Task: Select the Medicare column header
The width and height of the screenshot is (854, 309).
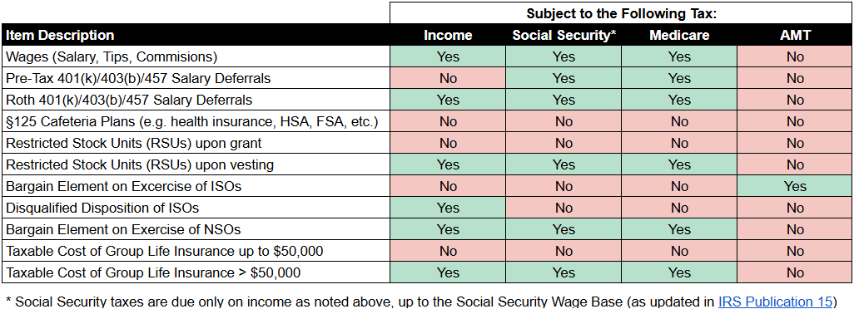Action: coord(679,35)
